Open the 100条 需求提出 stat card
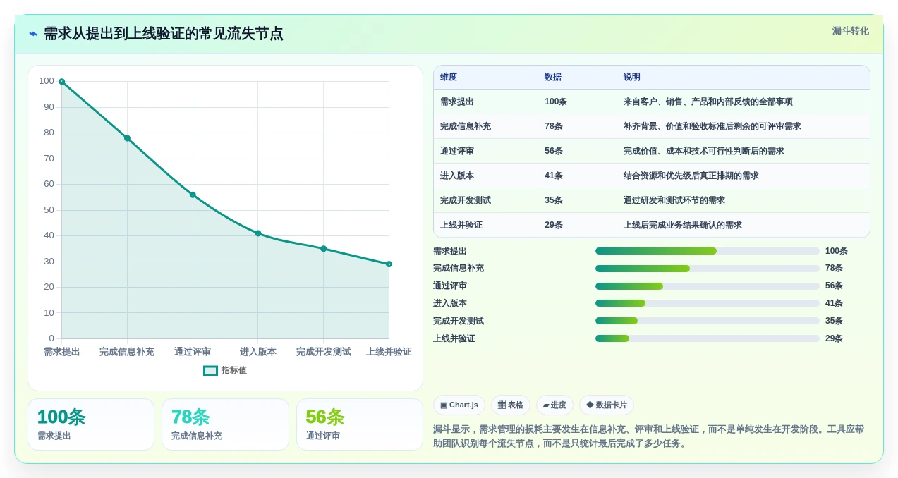This screenshot has height=478, width=898. tap(91, 424)
